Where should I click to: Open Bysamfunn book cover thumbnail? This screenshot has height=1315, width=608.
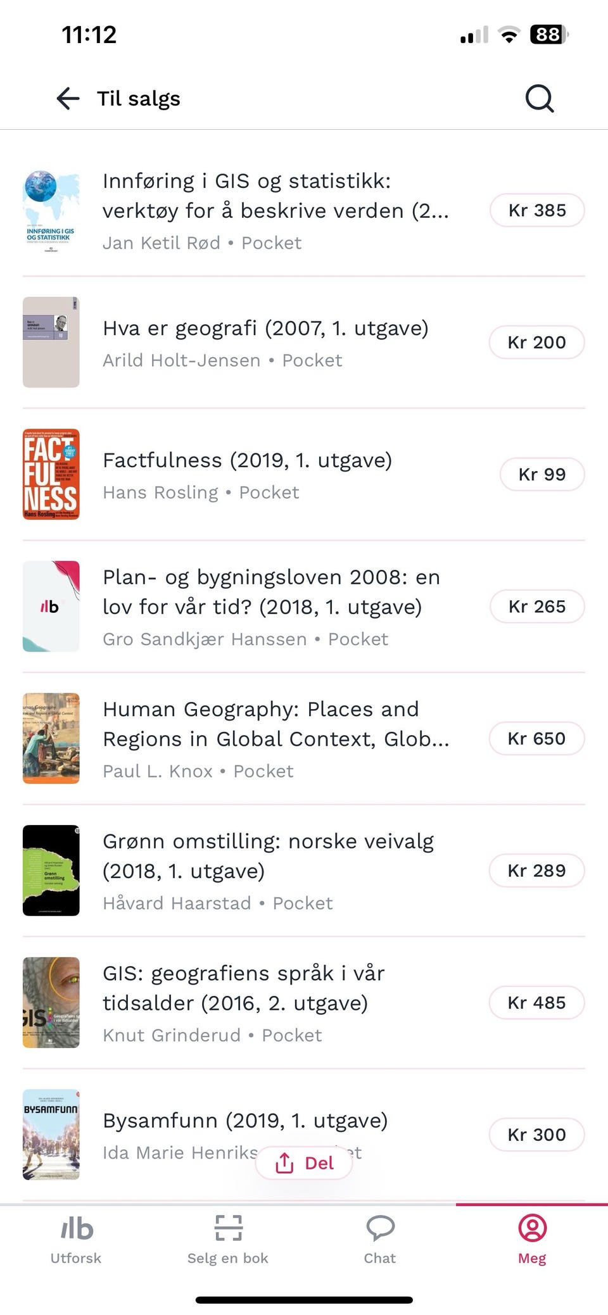pyautogui.click(x=51, y=1135)
